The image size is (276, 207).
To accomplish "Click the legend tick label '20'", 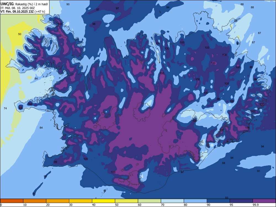I will tap(48, 205).
